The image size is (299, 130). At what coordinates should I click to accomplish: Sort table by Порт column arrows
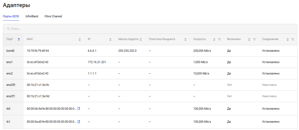pos(19,39)
